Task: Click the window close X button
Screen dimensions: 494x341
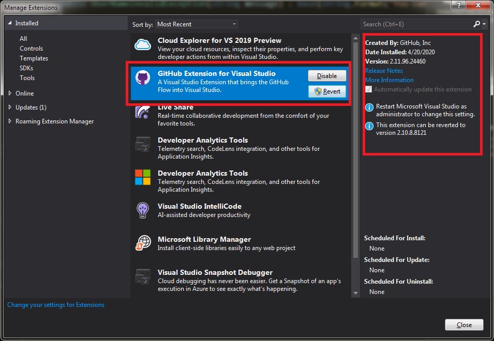Action: coord(478,5)
